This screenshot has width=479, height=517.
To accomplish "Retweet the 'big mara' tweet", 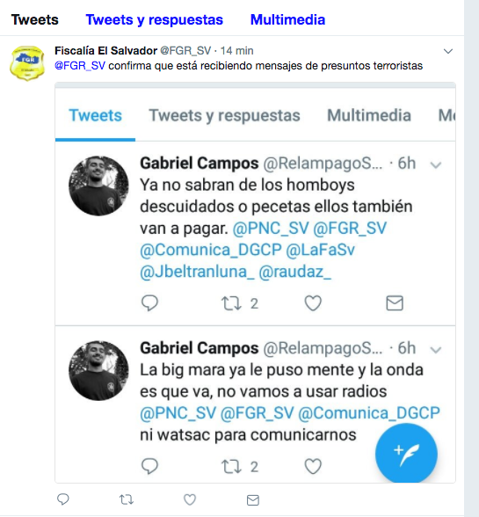I will 231,467.
